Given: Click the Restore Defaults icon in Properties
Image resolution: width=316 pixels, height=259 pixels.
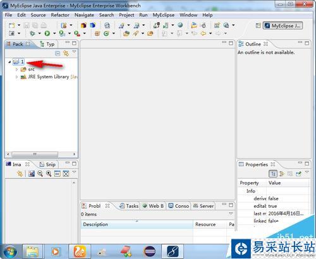Looking at the screenshot, I should coord(290,174).
